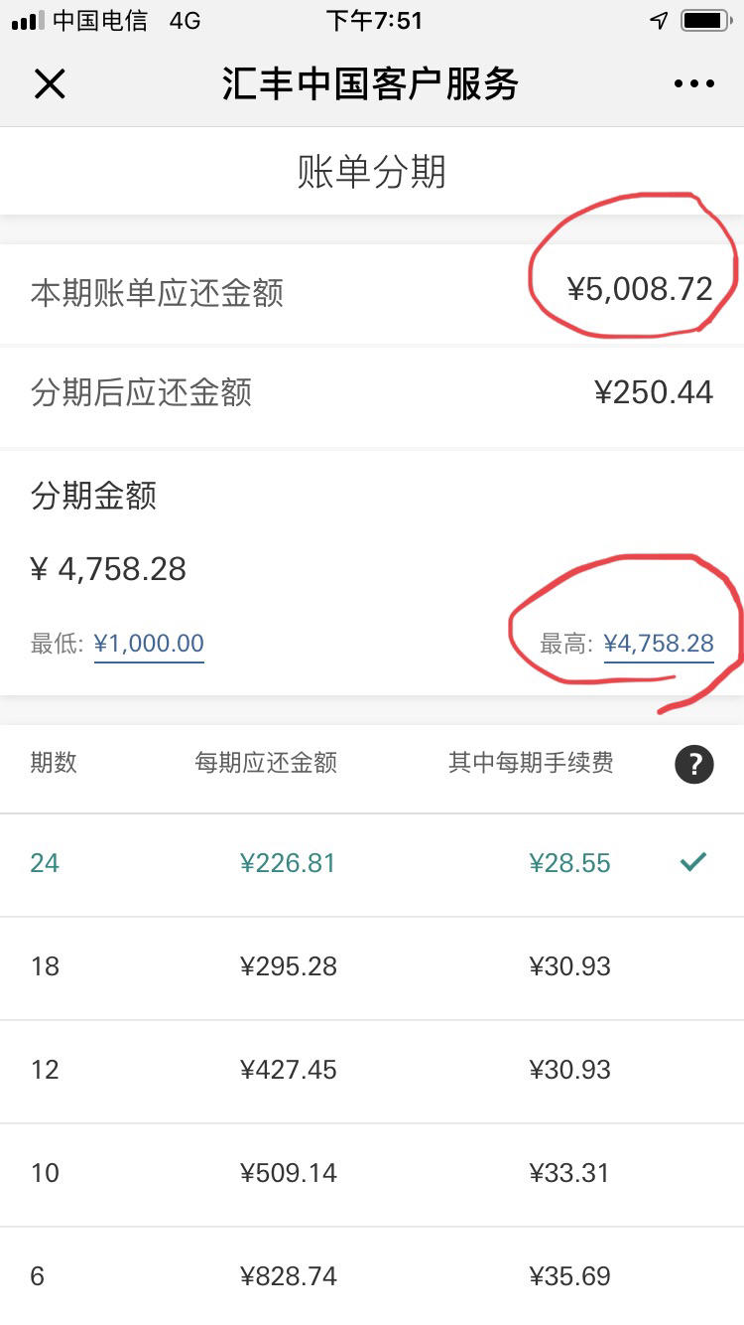Tap the signal strength bars icon

click(28, 21)
